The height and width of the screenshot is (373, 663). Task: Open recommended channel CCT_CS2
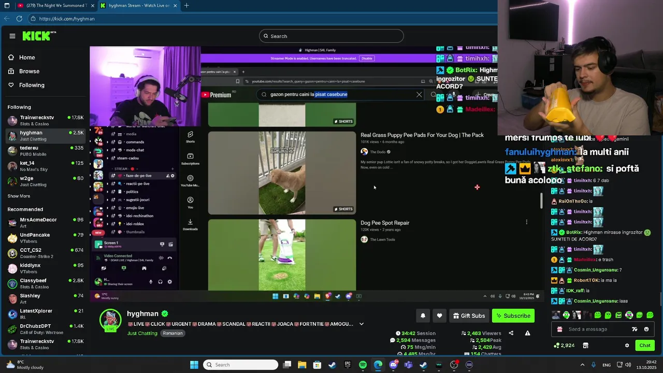tap(45, 253)
